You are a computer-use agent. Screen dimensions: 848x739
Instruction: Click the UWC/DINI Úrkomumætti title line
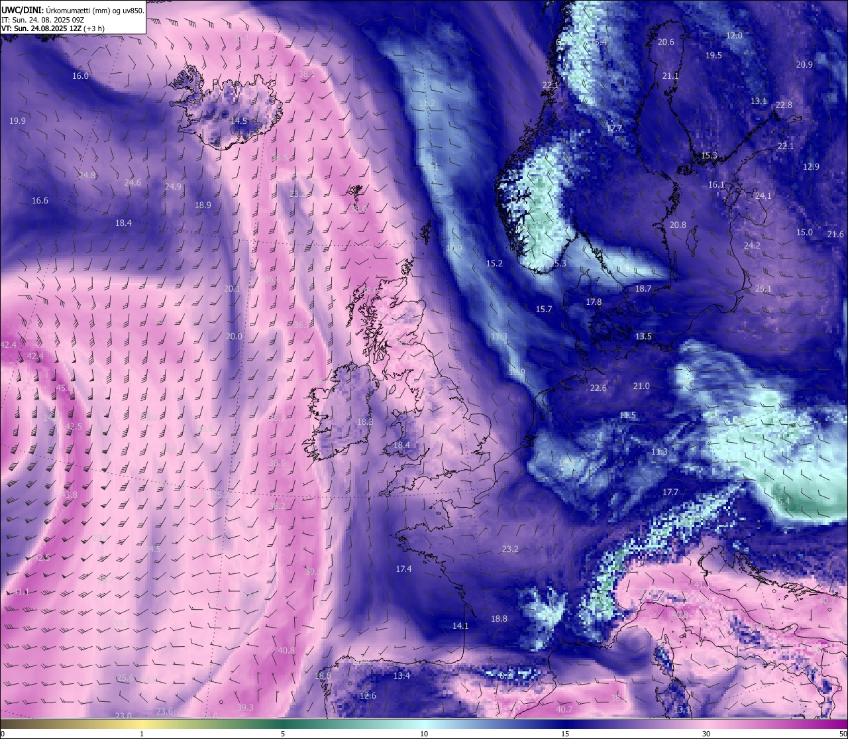point(73,10)
